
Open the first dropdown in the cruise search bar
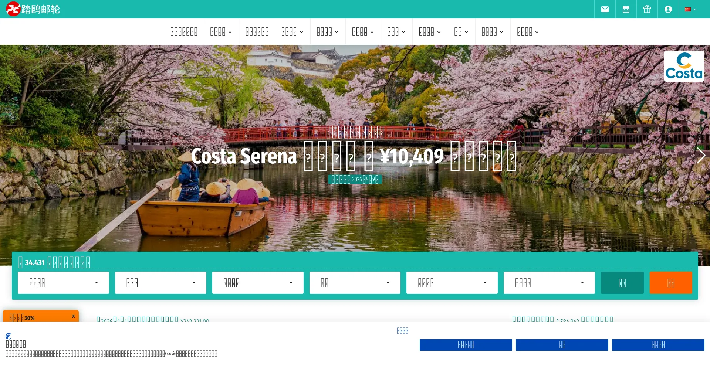(63, 283)
